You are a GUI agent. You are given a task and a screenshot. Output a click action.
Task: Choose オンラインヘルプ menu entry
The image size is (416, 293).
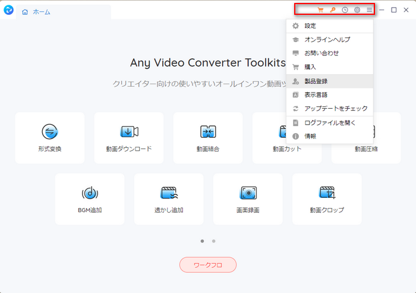click(330, 40)
